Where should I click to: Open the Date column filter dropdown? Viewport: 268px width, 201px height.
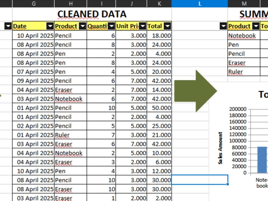coord(50,26)
